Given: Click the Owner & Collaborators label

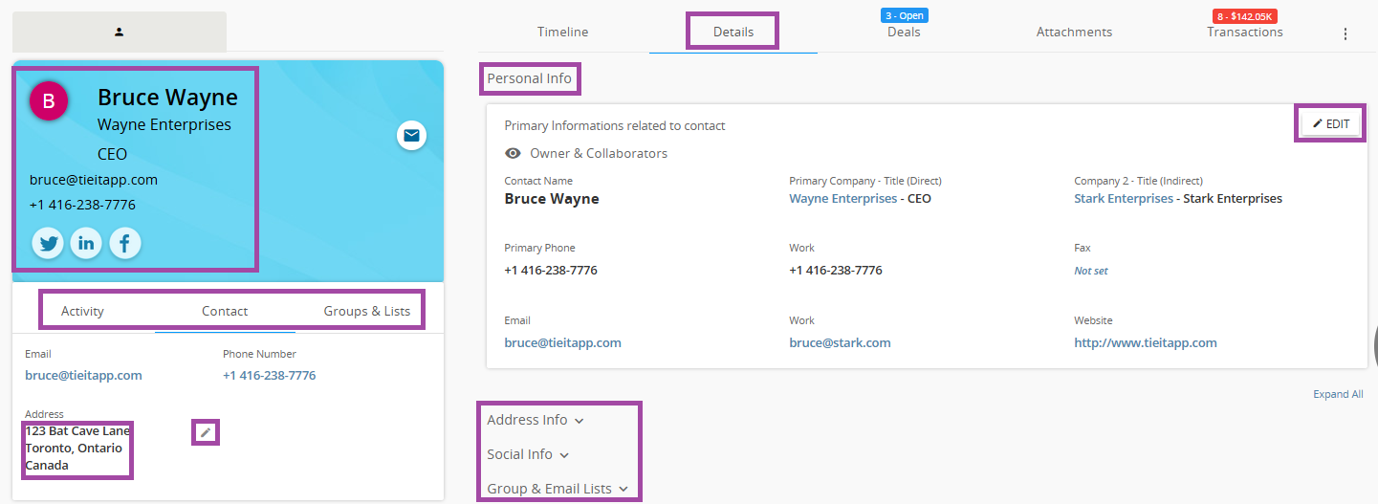Looking at the screenshot, I should tap(599, 153).
